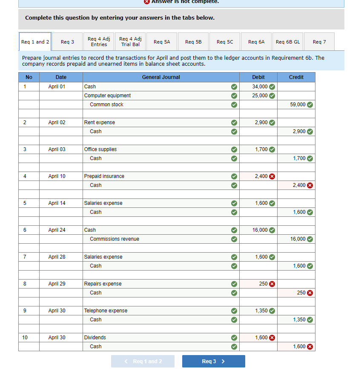Click the green check icon beside the 25,000 debit

[x=272, y=96]
